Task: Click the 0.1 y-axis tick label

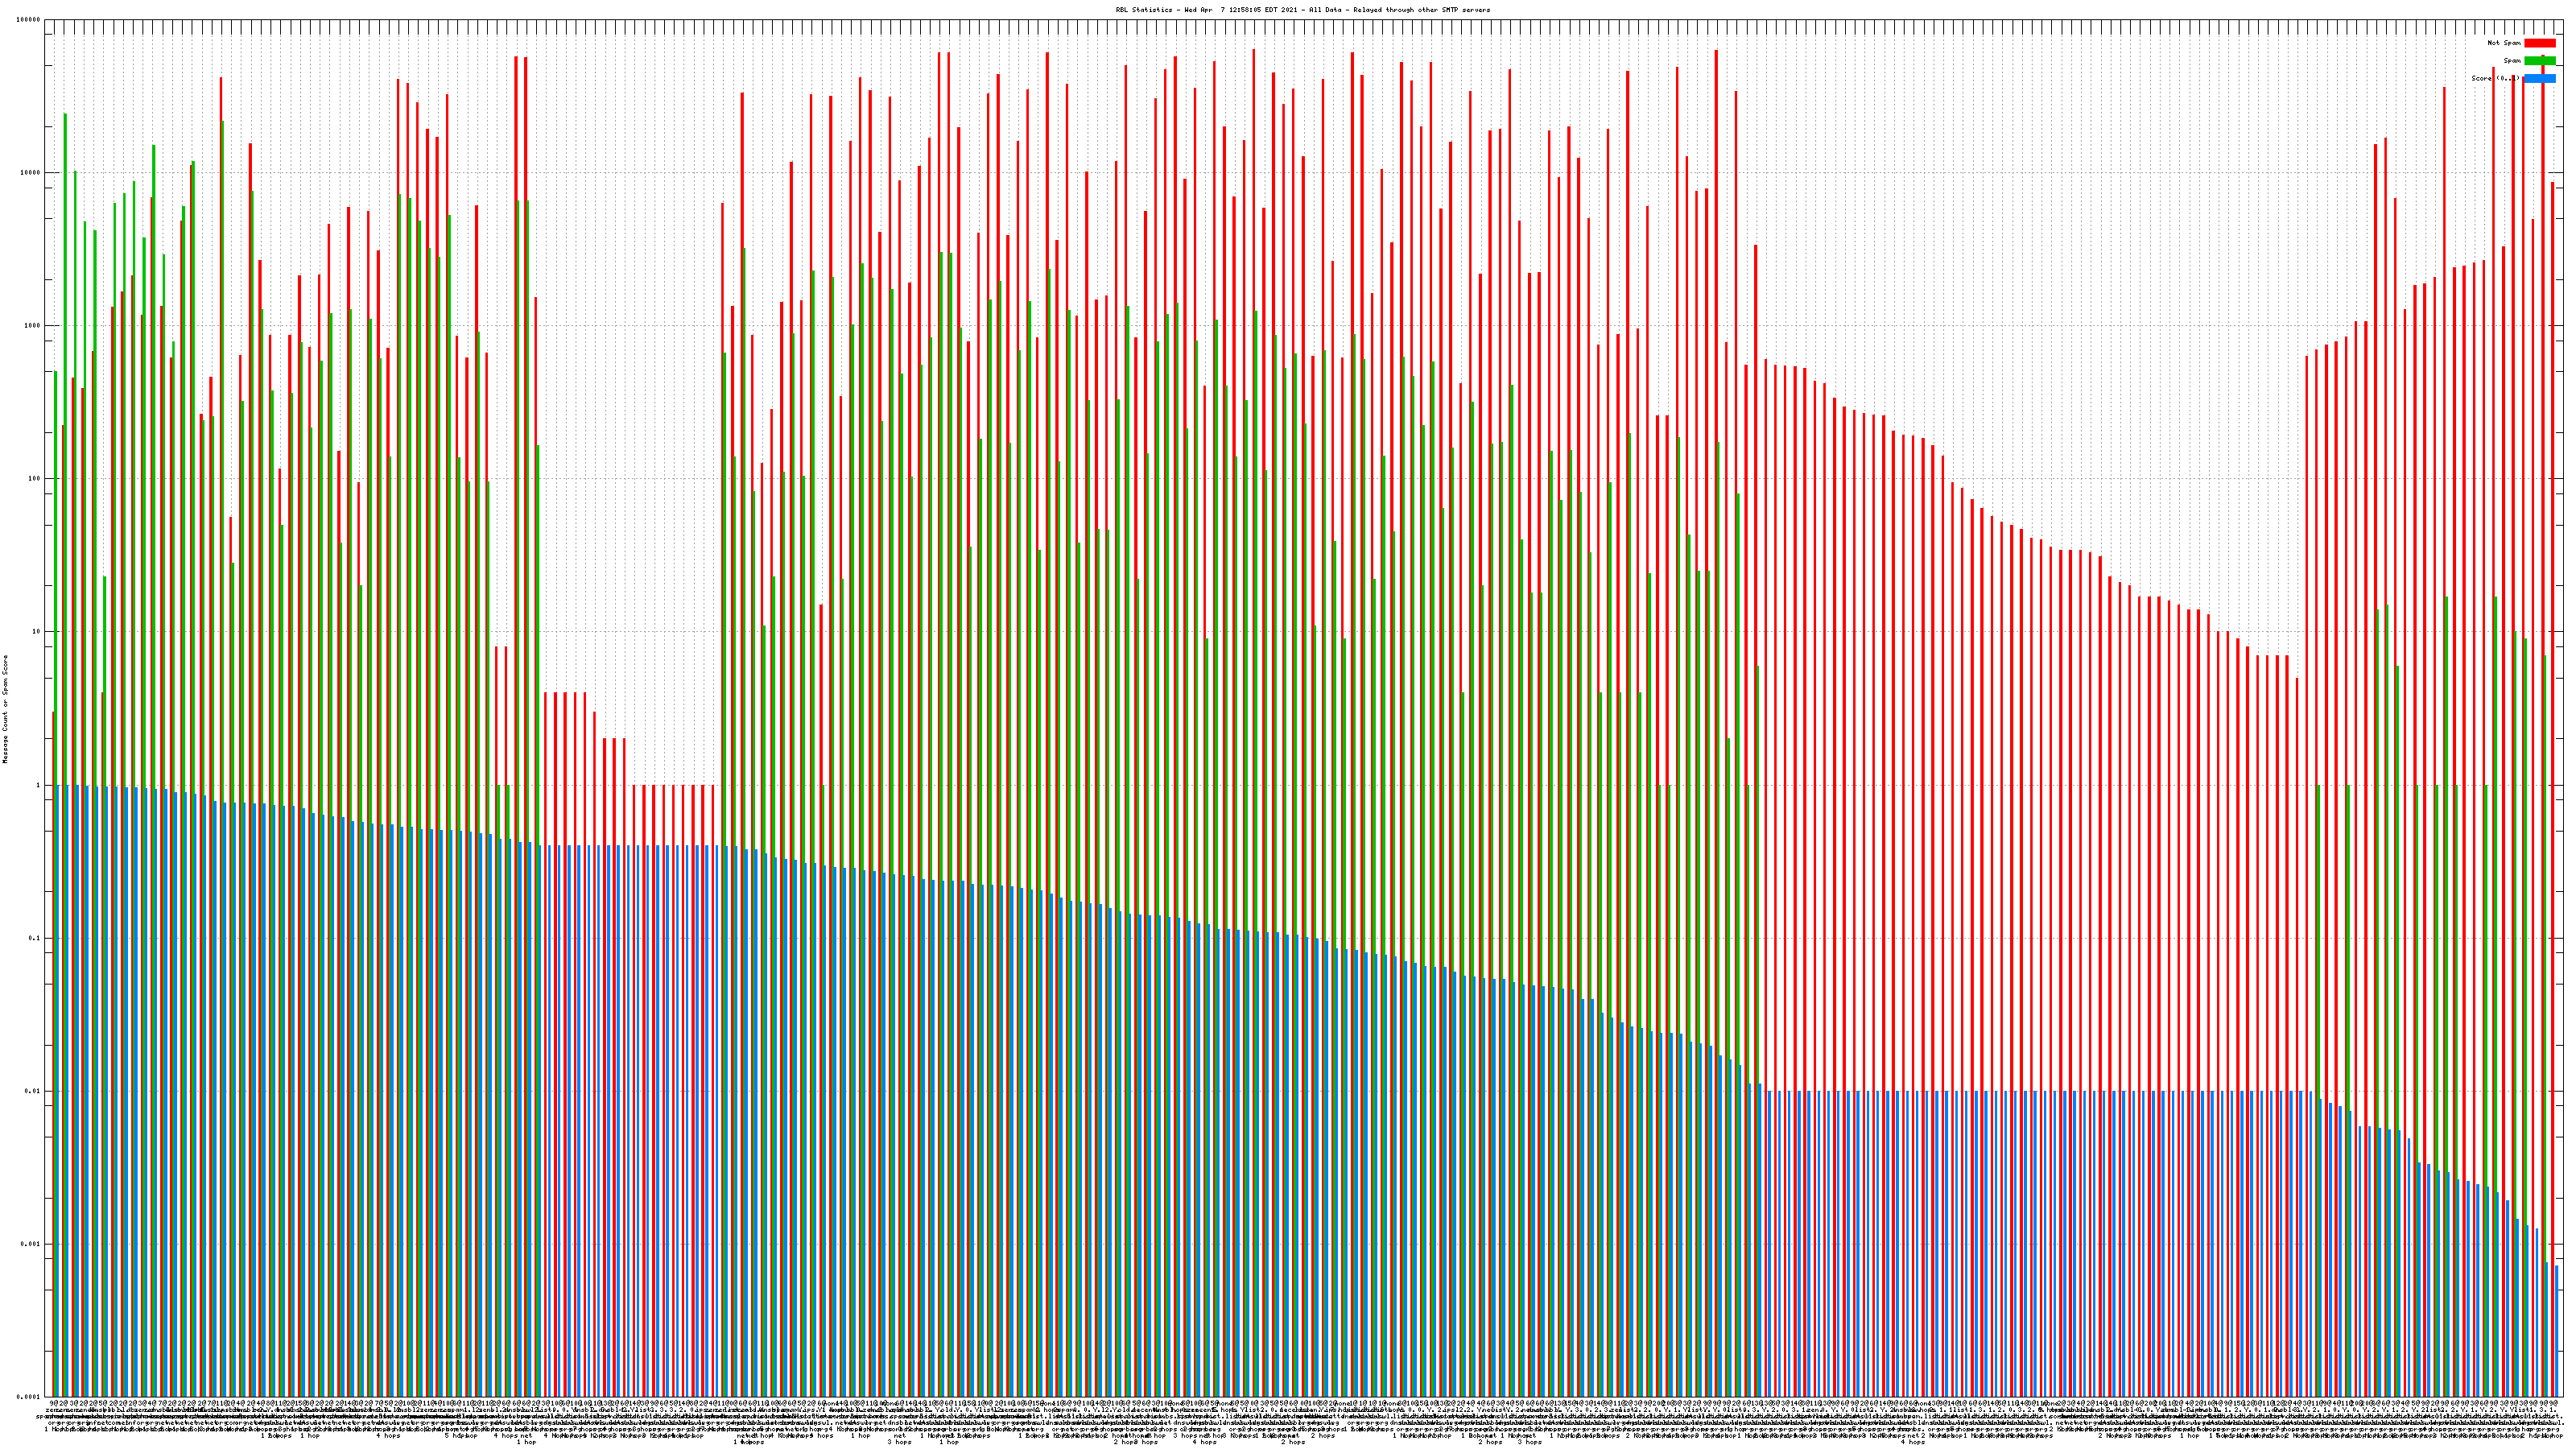Action: tap(35, 938)
